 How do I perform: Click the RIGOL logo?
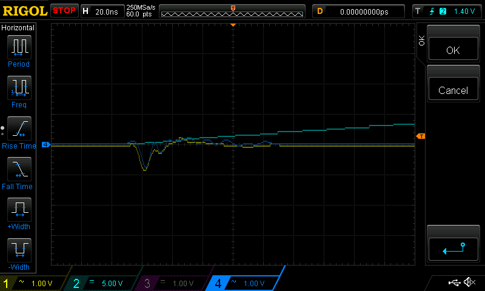24,11
